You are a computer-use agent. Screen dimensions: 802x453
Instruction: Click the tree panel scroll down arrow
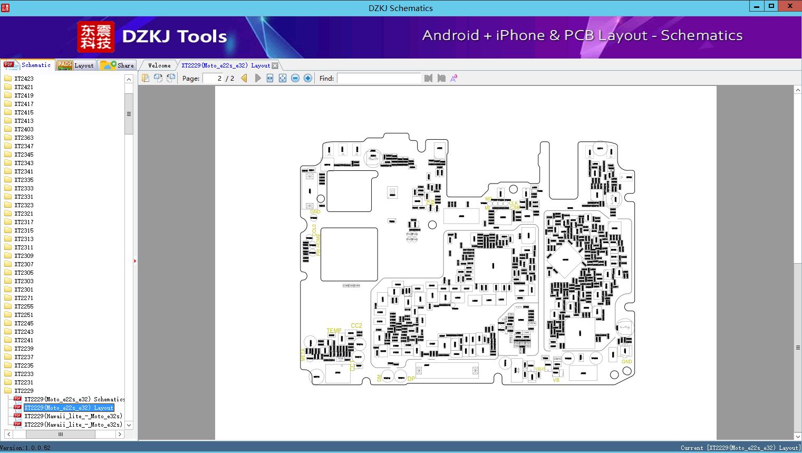129,425
